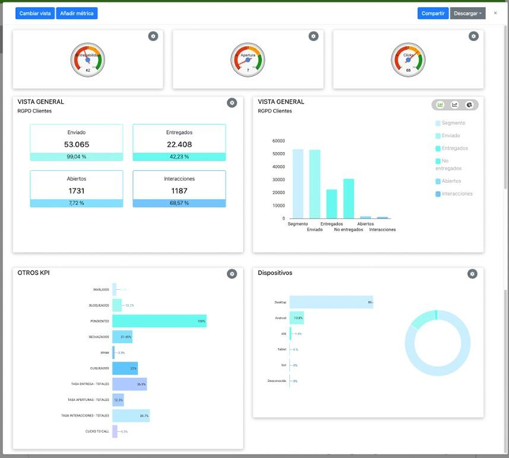Open gear settings of Dispositivos card
The image size is (509, 458).
[x=473, y=273]
